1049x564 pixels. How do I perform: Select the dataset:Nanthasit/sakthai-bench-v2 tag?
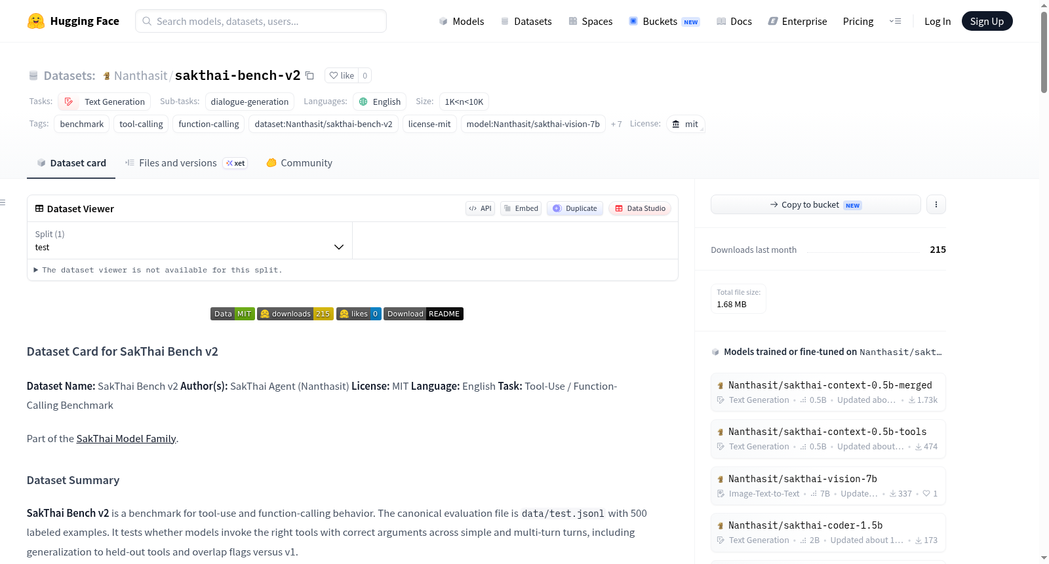point(323,124)
